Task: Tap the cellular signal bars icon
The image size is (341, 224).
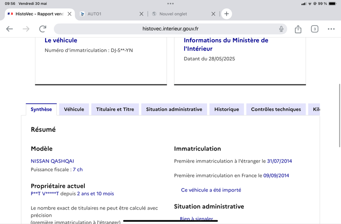Action: click(303, 4)
